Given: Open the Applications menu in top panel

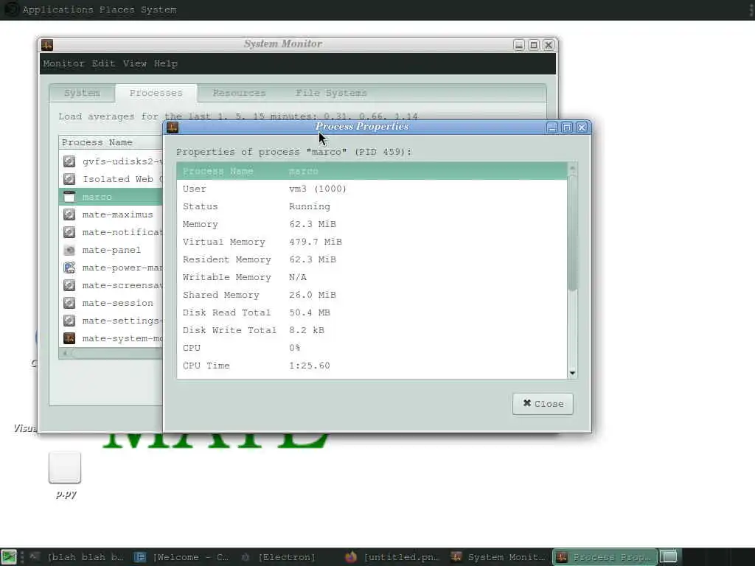Looking at the screenshot, I should [58, 10].
